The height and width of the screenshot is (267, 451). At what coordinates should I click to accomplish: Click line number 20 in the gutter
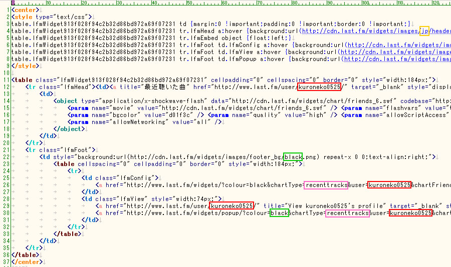7,143
